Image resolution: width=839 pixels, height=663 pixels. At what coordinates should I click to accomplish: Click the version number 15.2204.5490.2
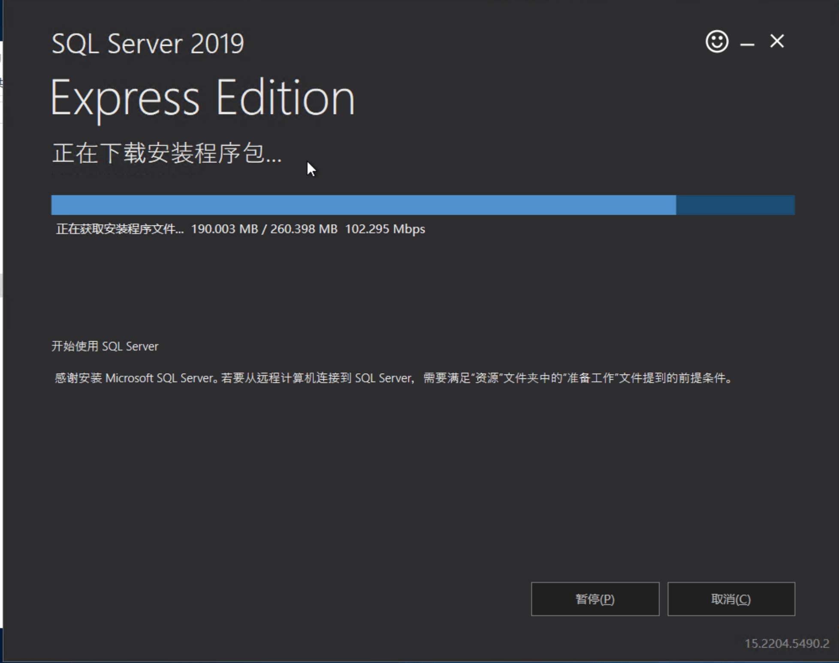tap(787, 643)
